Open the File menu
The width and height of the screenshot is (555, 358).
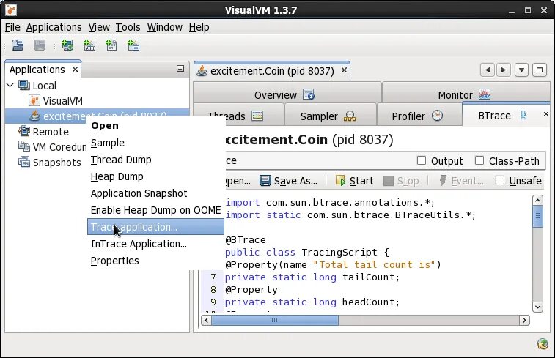12,27
